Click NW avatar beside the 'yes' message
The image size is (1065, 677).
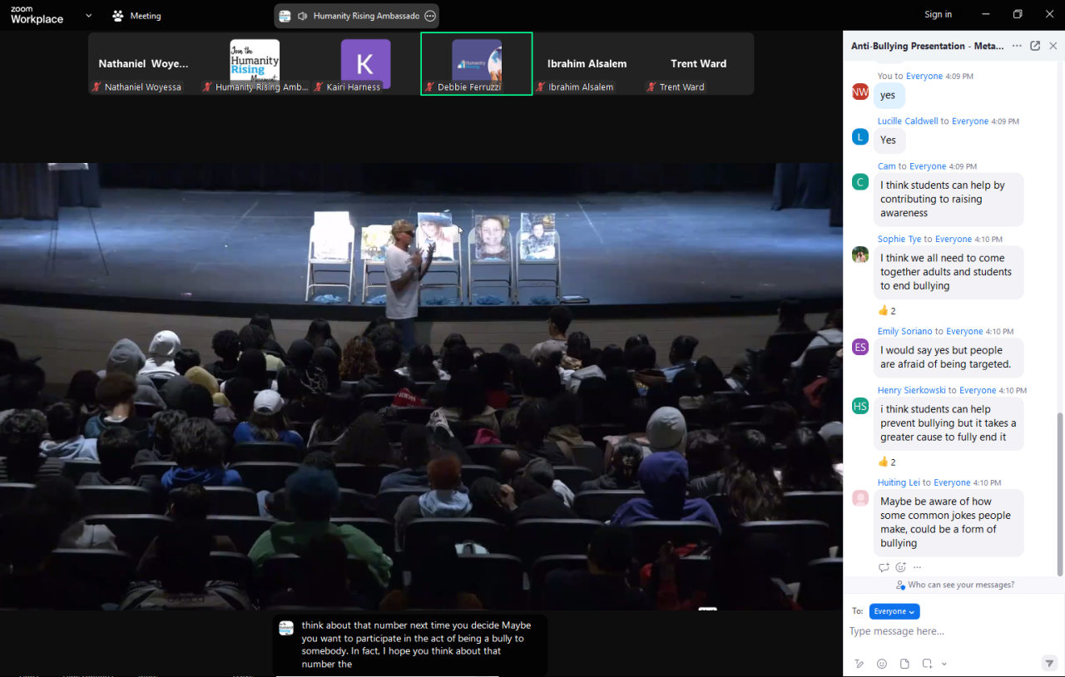[x=860, y=91]
